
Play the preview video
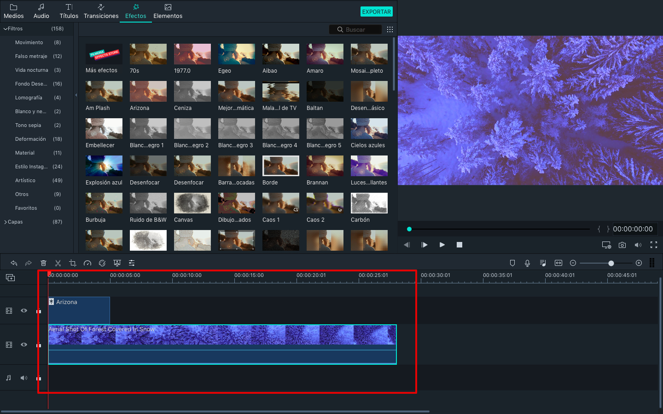coord(442,245)
